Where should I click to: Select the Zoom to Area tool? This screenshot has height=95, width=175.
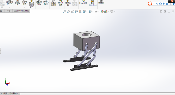point(68,11)
